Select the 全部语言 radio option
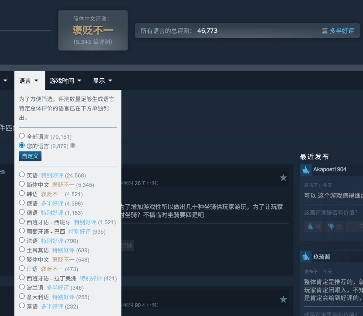363x316 pixels. coord(22,136)
